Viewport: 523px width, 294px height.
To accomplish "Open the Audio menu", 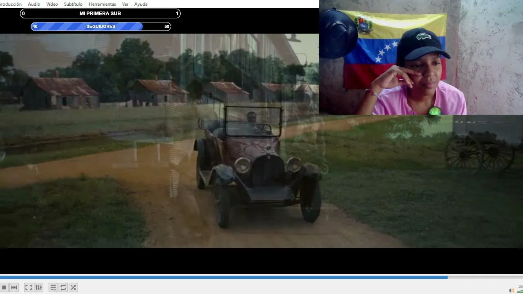I will point(34,4).
